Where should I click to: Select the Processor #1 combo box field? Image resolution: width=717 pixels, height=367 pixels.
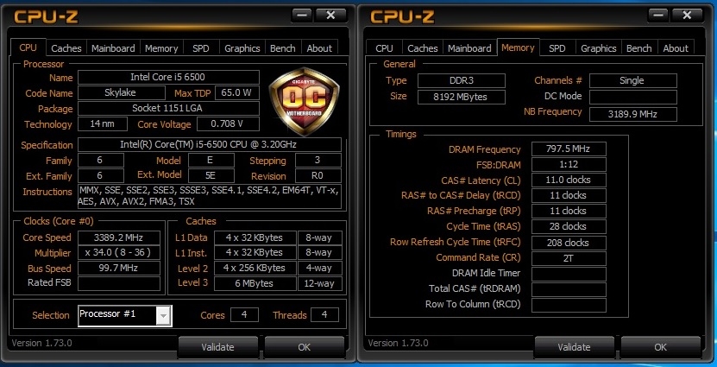pyautogui.click(x=125, y=315)
